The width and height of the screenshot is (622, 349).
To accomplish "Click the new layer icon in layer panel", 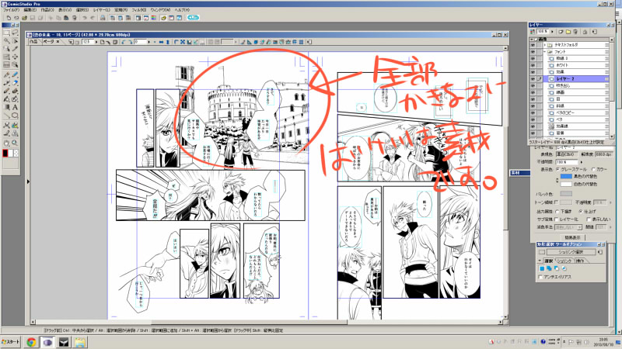I will coord(561,32).
